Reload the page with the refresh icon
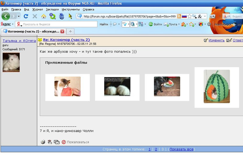Screen dimensions: 243x155 [26, 16]
